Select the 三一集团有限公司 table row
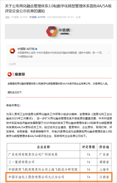 coord(59,162)
